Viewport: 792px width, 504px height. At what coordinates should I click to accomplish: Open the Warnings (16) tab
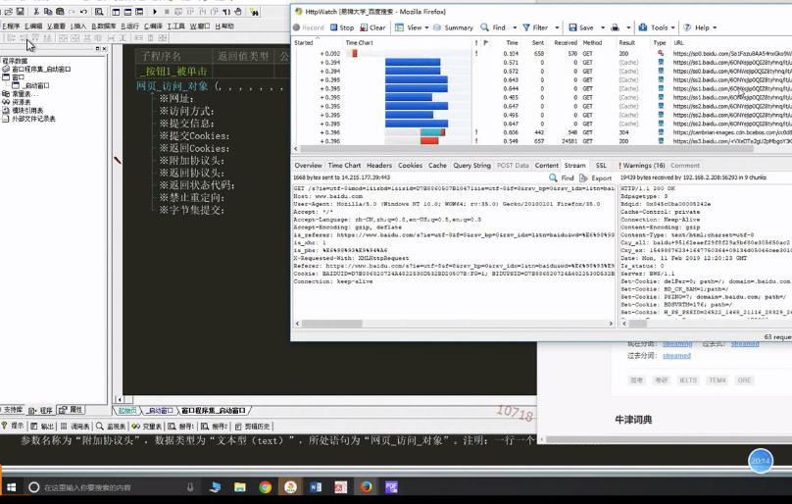[x=640, y=166]
